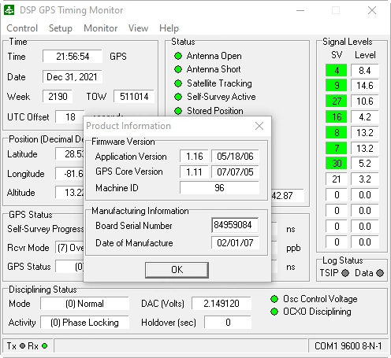The width and height of the screenshot is (391, 358).
Task: Click the Board Serial Number field
Action: 235,225
